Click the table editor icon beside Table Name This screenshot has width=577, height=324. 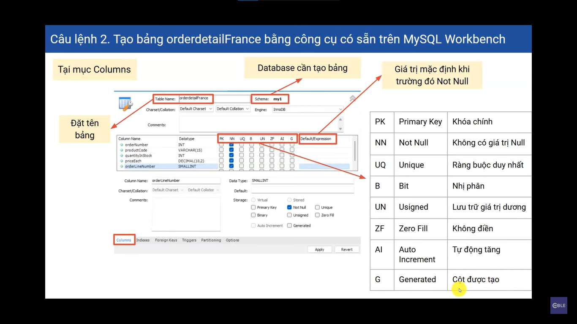(x=126, y=103)
